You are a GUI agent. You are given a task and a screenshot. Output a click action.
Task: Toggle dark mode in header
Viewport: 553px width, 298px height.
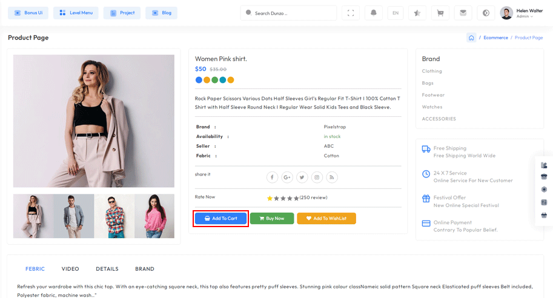tap(485, 13)
